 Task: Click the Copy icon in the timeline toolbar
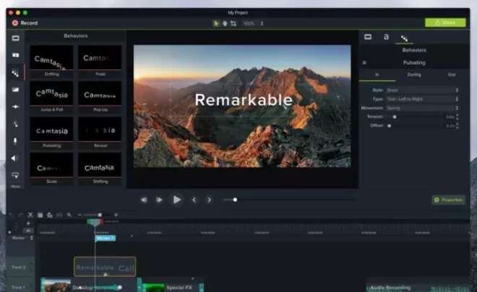click(x=40, y=215)
